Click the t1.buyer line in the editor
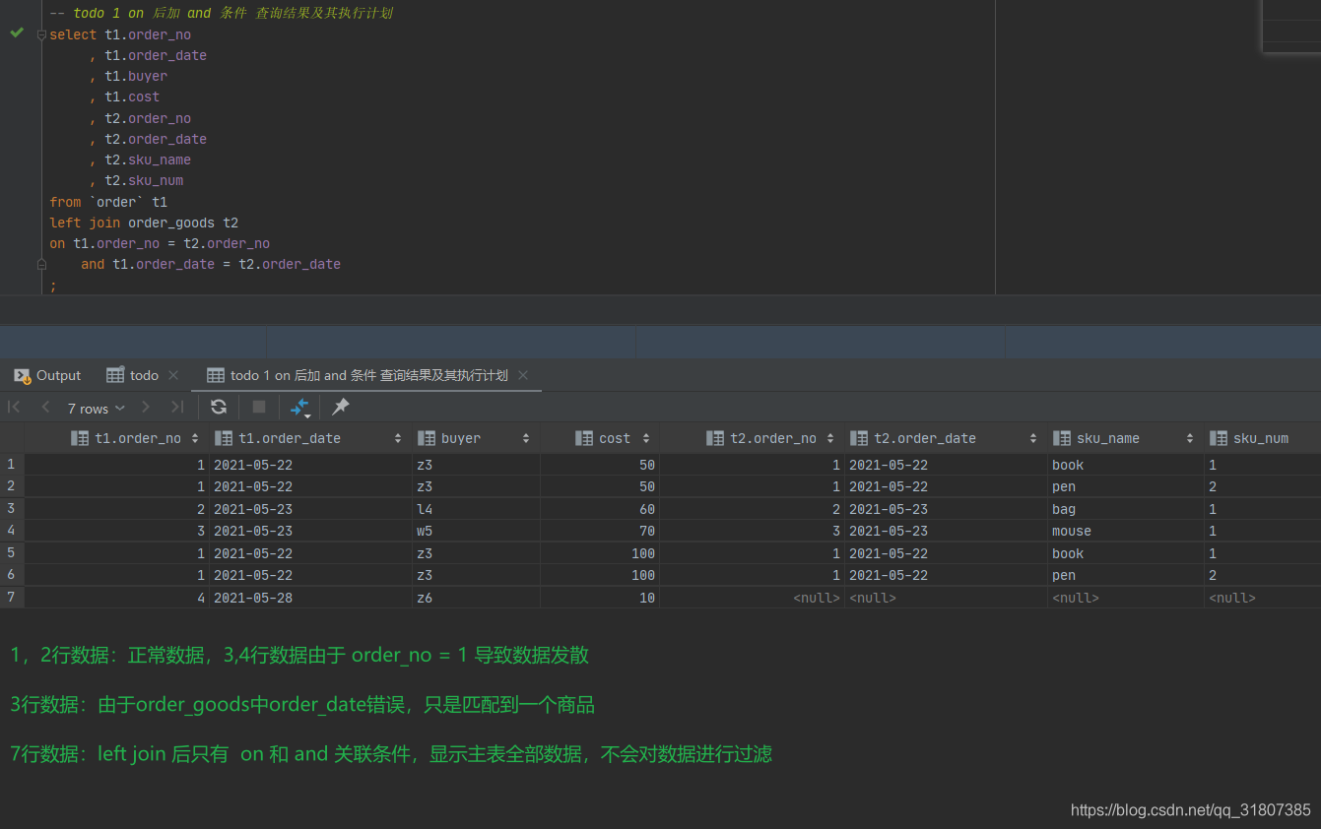Viewport: 1321px width, 829px height. coord(128,76)
